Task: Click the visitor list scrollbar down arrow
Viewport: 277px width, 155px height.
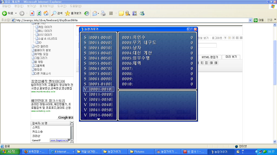Action: [x=72, y=141]
